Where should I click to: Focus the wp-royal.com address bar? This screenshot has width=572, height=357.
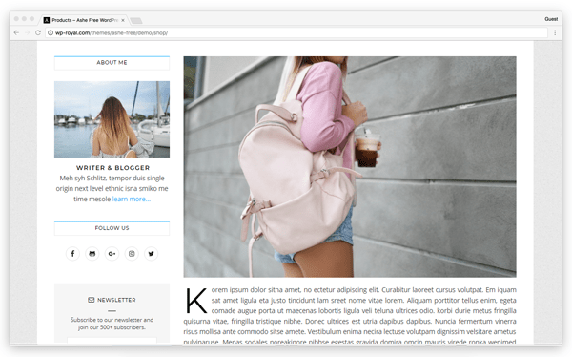[296, 32]
